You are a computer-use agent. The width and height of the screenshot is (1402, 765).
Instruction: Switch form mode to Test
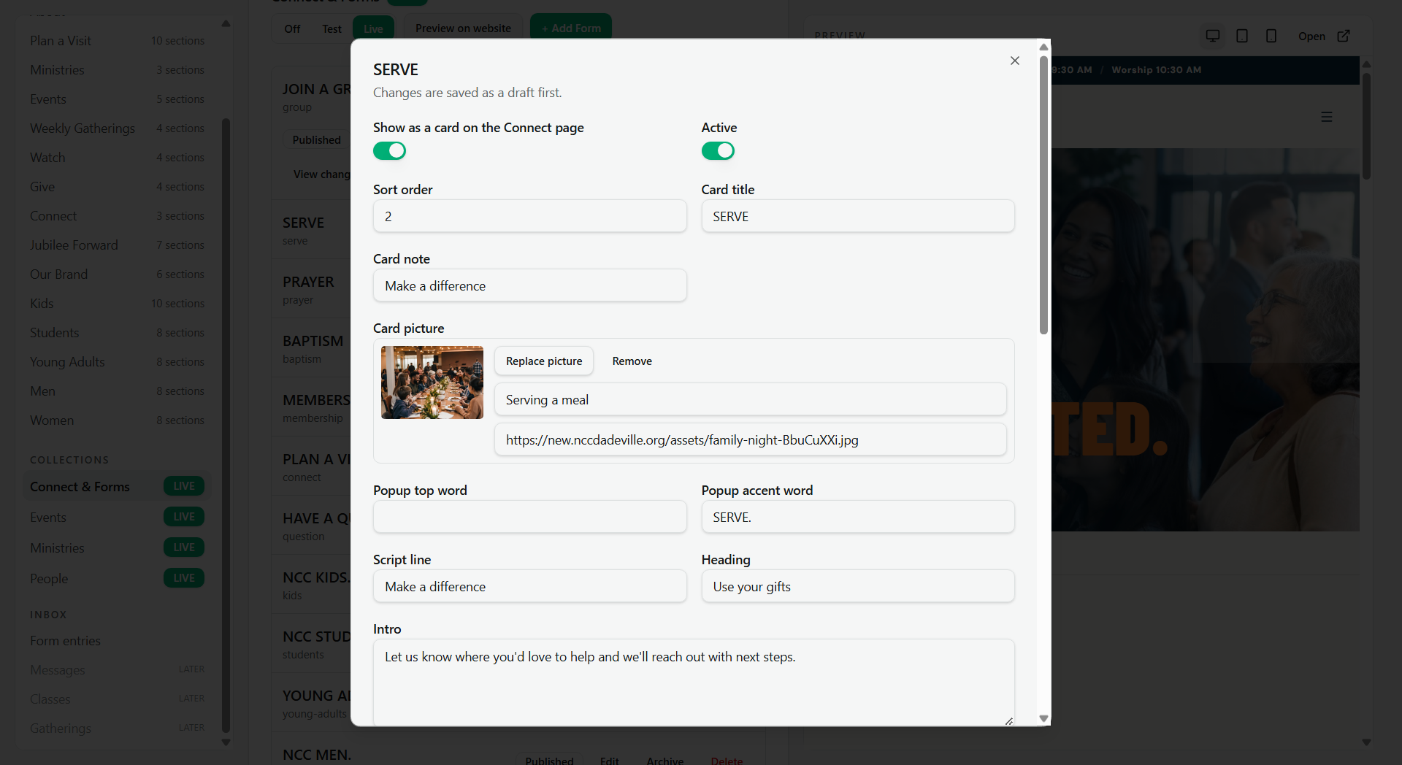tap(332, 28)
